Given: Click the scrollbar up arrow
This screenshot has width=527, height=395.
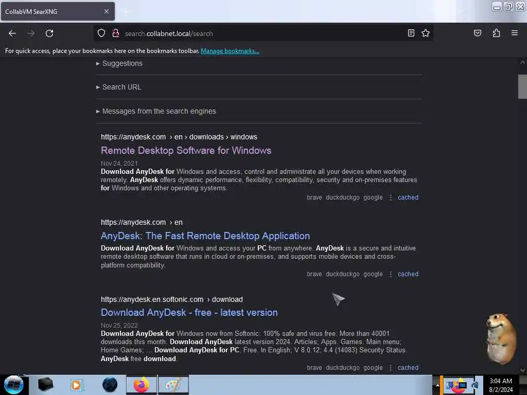Looking at the screenshot, I should click(522, 63).
